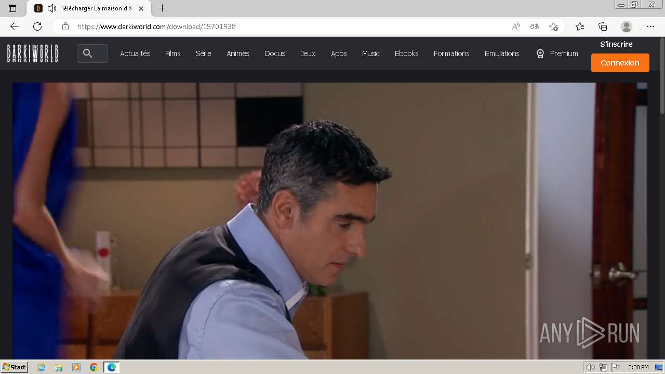Click the video frame of the man

pyautogui.click(x=329, y=221)
